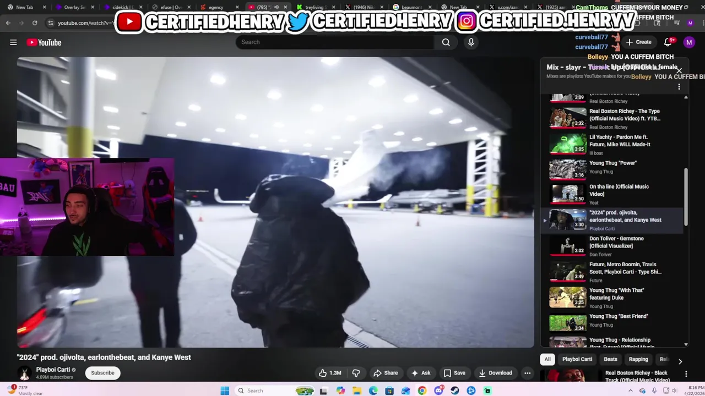Show hidden system tray icons
Image resolution: width=705 pixels, height=396 pixels.
pyautogui.click(x=631, y=391)
